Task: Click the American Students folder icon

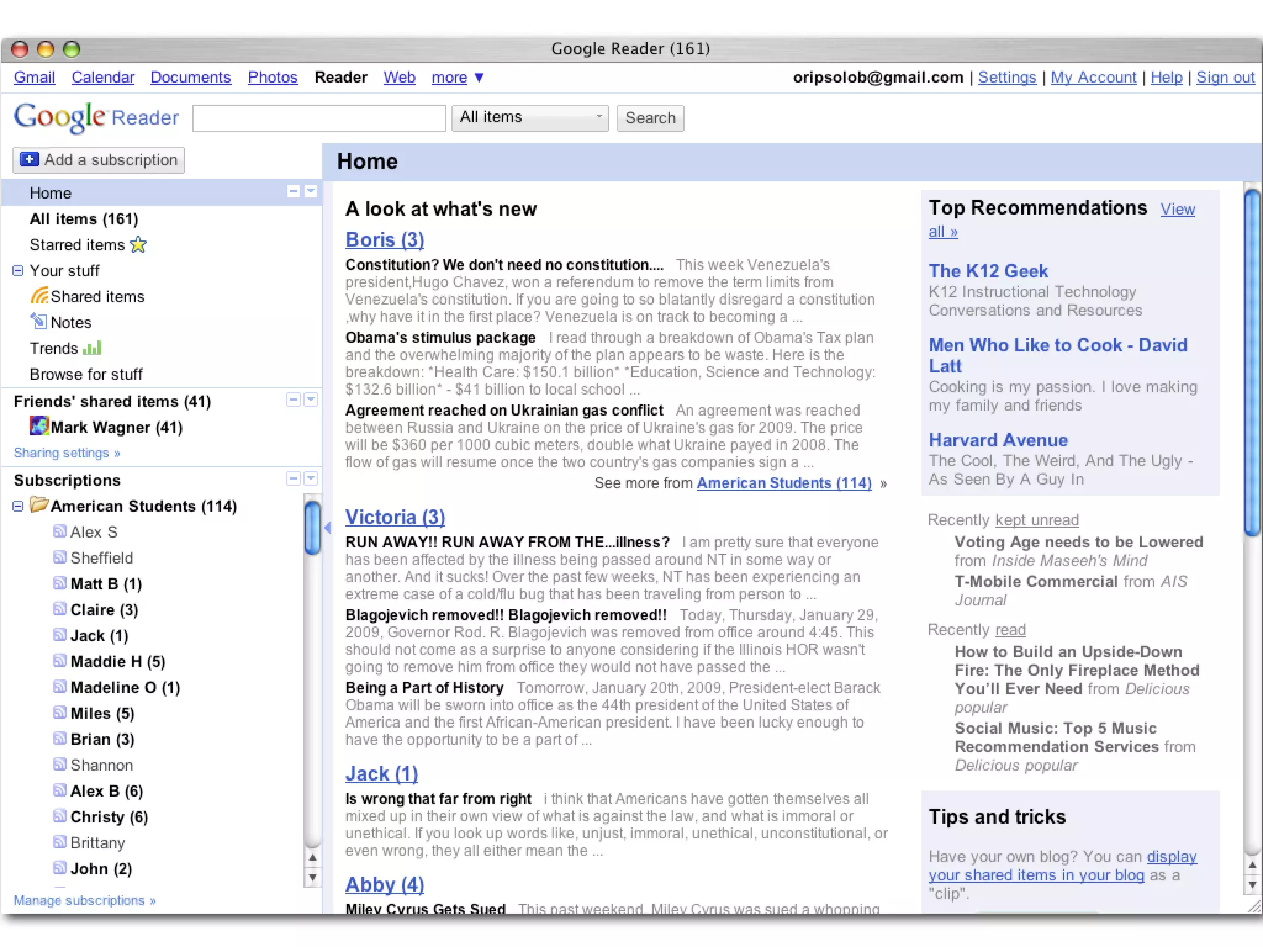Action: coord(39,505)
